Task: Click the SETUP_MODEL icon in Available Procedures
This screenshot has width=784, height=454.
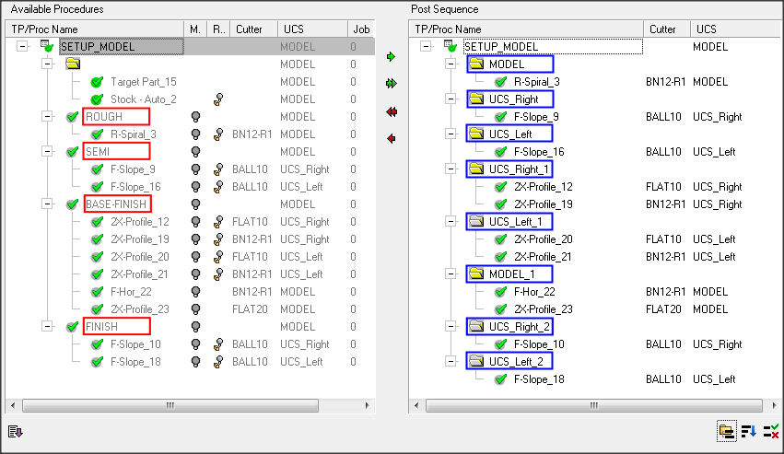Action: [x=47, y=46]
